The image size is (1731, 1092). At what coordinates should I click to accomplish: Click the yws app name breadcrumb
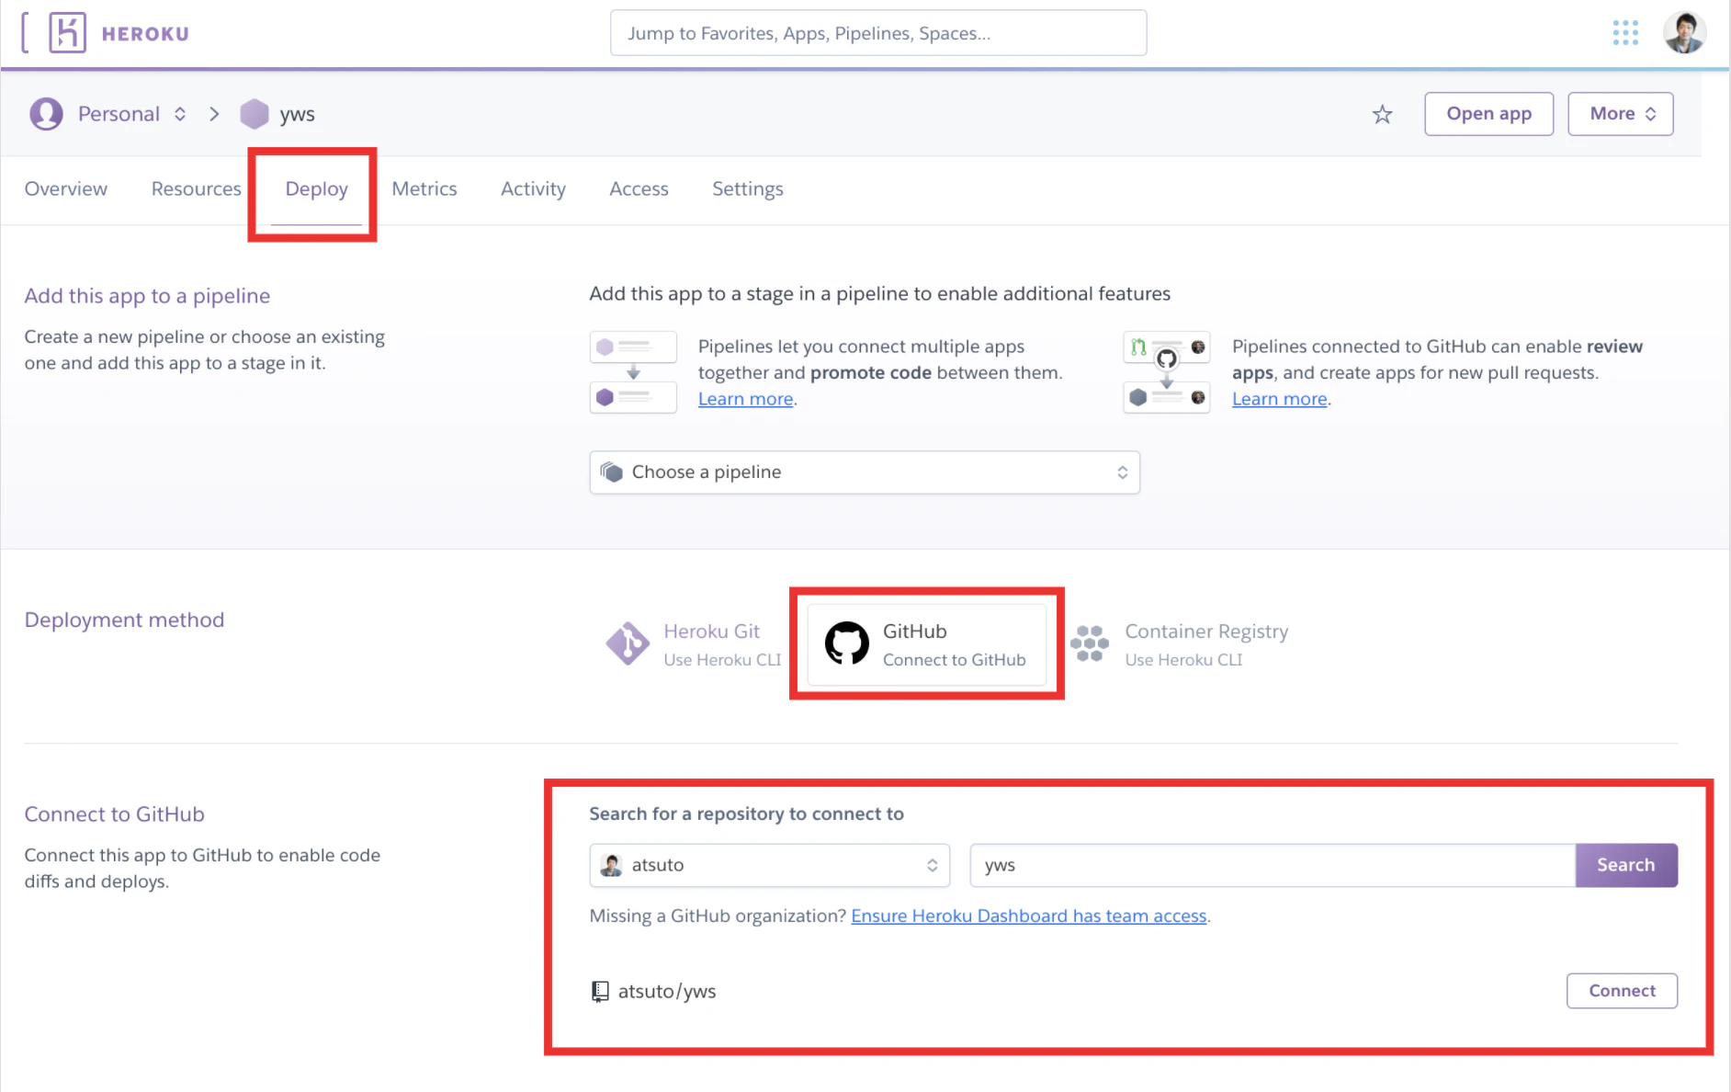[298, 114]
